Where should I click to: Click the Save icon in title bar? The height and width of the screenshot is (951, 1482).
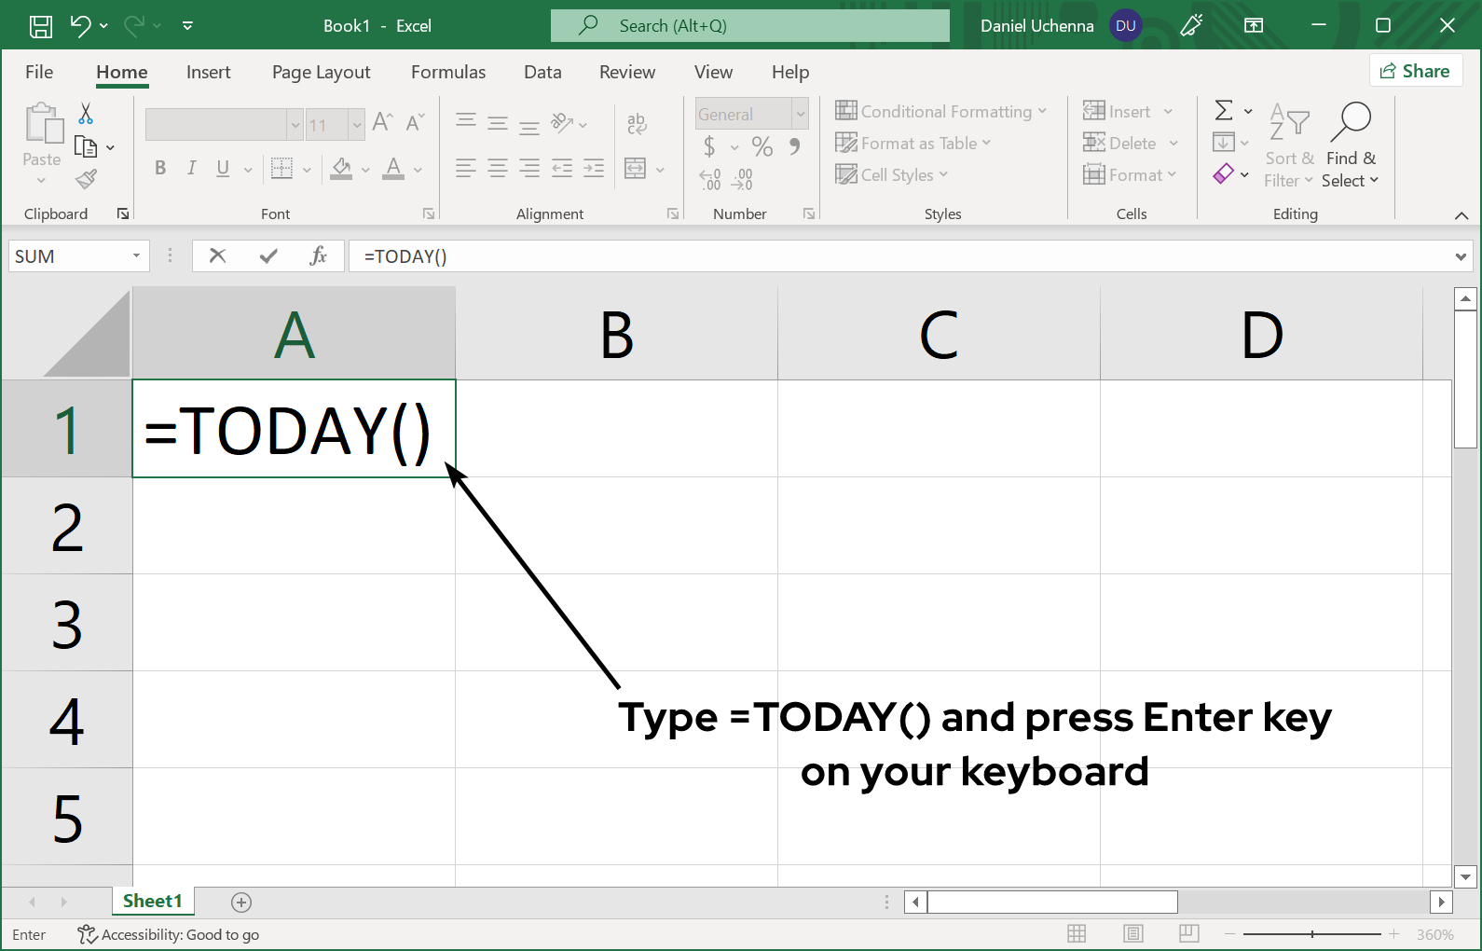click(41, 26)
